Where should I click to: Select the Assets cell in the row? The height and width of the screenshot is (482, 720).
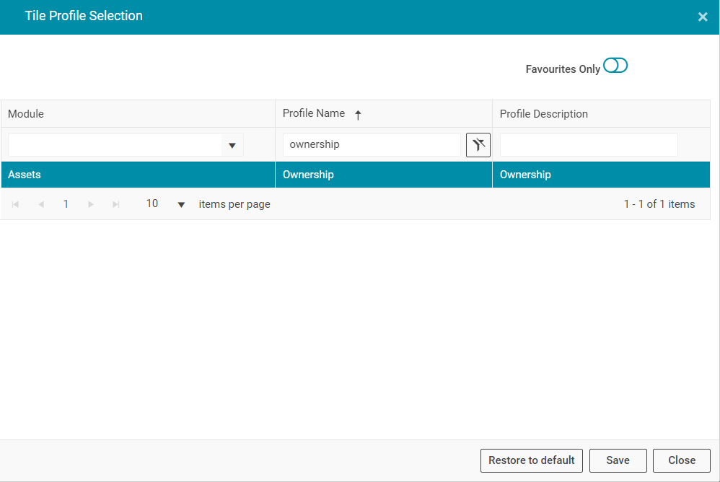tap(138, 175)
